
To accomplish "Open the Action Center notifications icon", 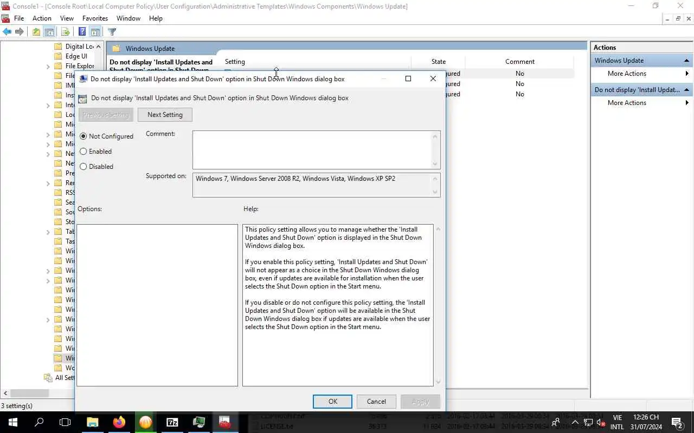I will click(677, 422).
